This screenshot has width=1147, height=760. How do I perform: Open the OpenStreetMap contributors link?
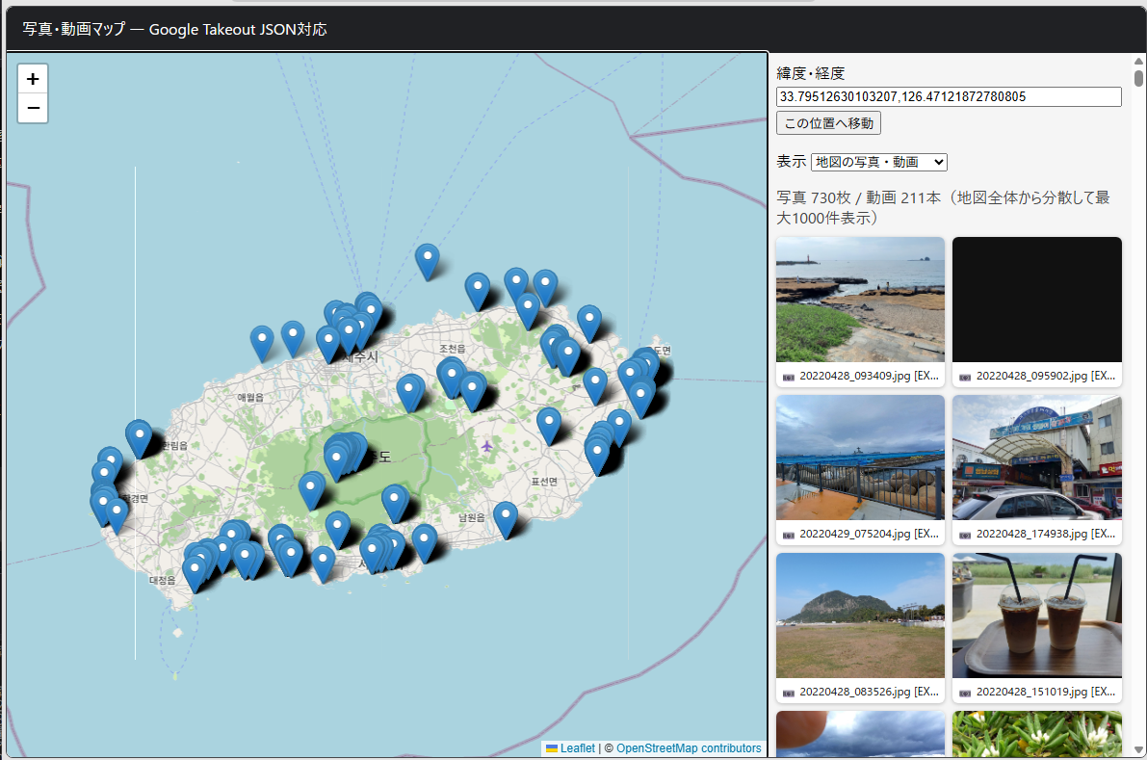[x=689, y=748]
